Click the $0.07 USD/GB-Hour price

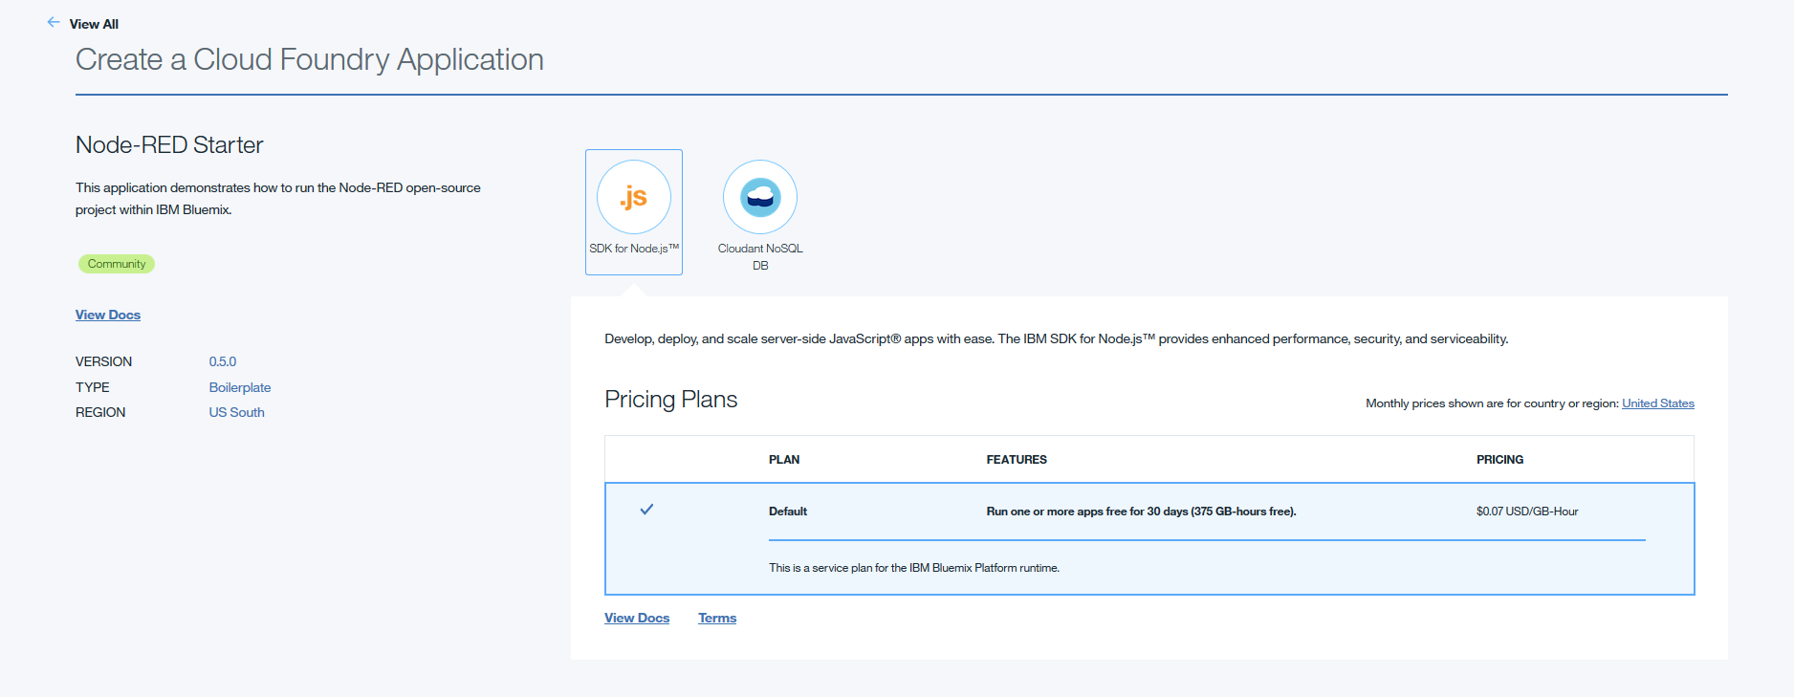(1527, 512)
